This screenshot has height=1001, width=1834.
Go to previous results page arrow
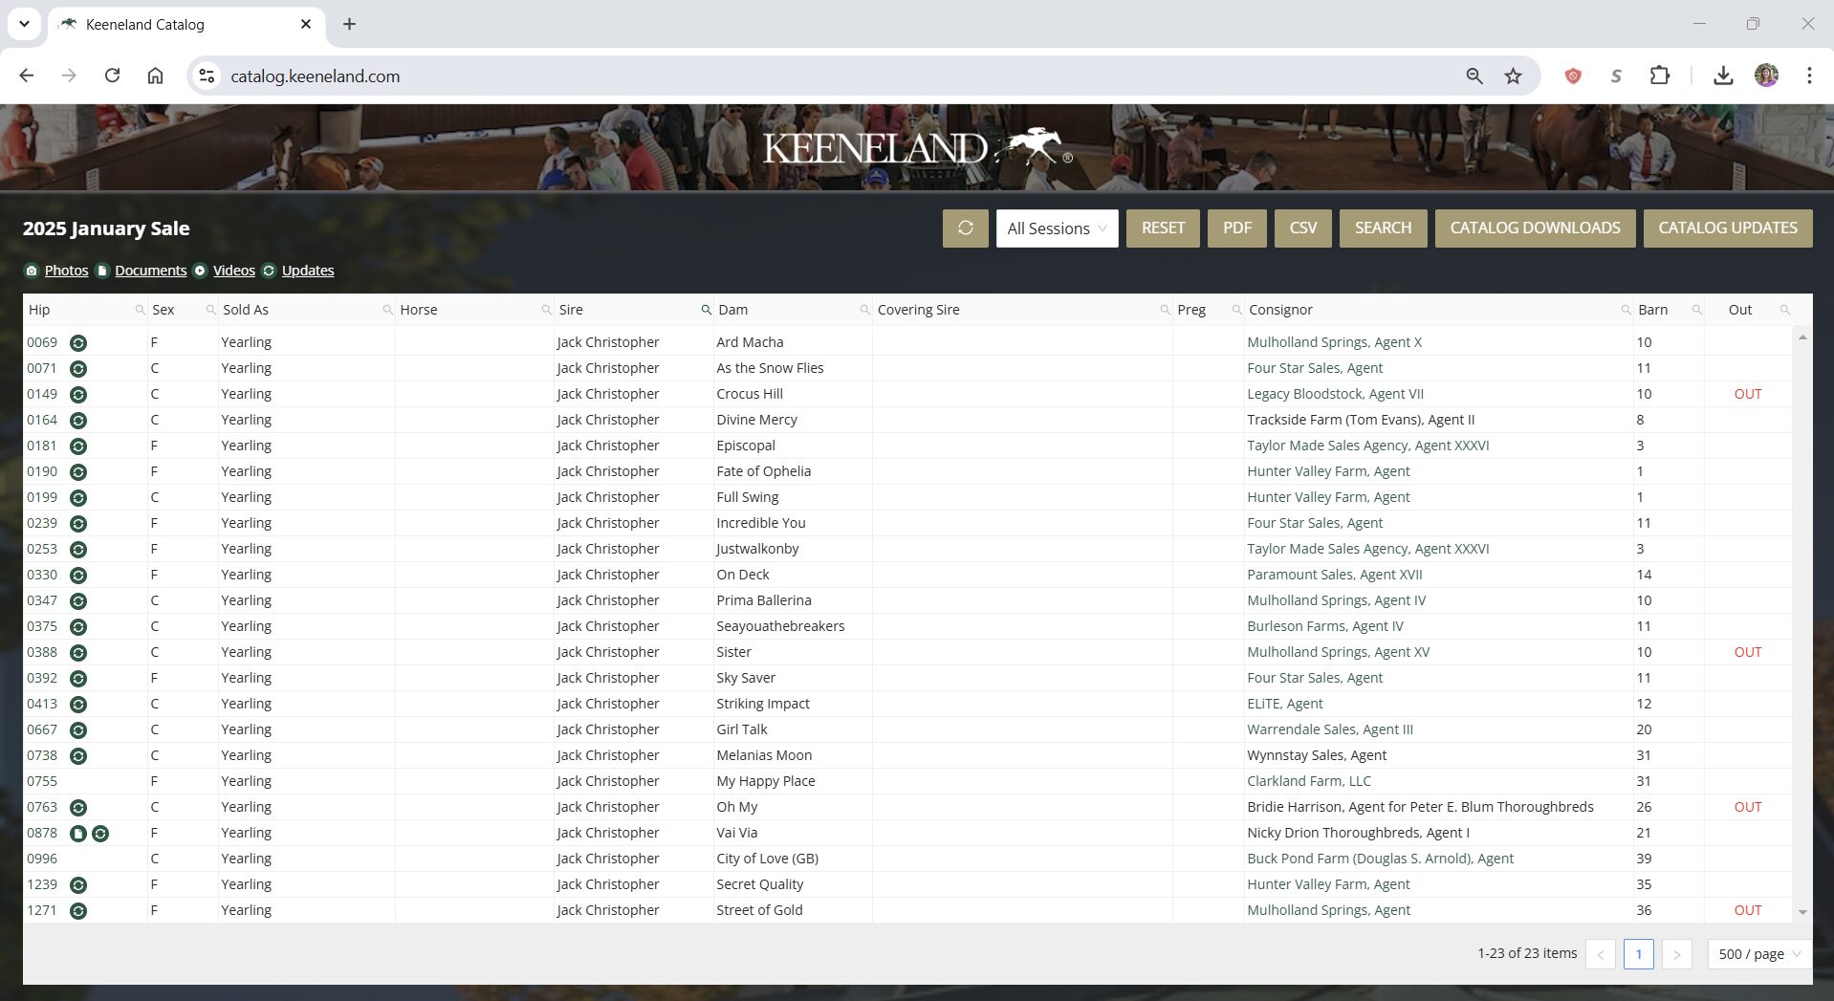coord(1600,954)
